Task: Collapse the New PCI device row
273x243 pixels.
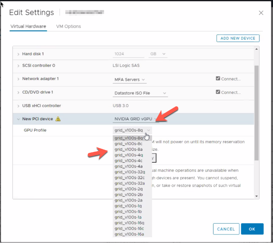Action: 18,119
